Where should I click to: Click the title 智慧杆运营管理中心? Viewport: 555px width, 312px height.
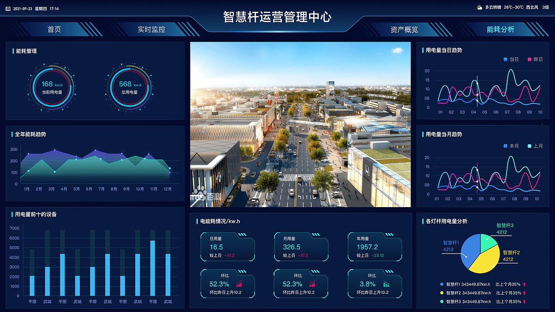[277, 17]
